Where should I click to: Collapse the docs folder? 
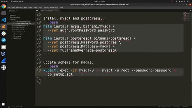(x=10, y=19)
